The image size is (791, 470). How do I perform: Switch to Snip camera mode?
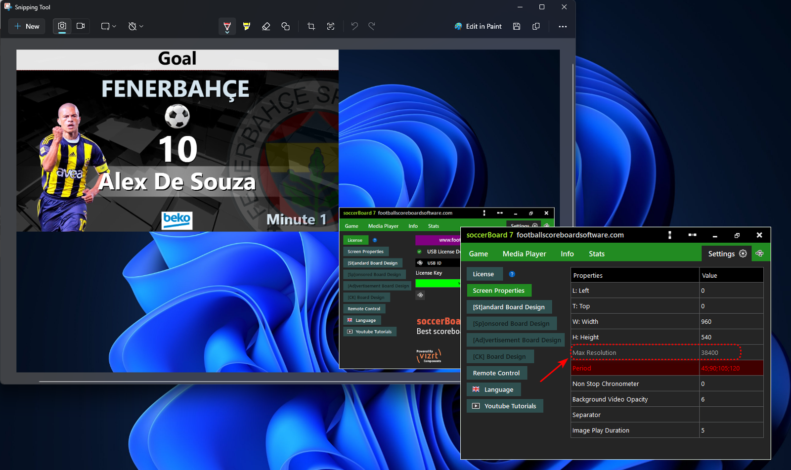point(62,26)
